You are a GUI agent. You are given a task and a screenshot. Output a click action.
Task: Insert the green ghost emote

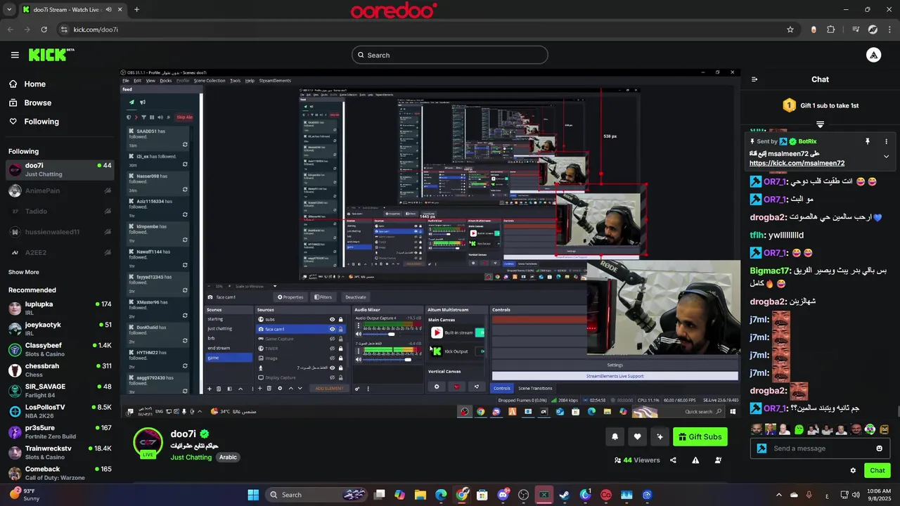799,429
